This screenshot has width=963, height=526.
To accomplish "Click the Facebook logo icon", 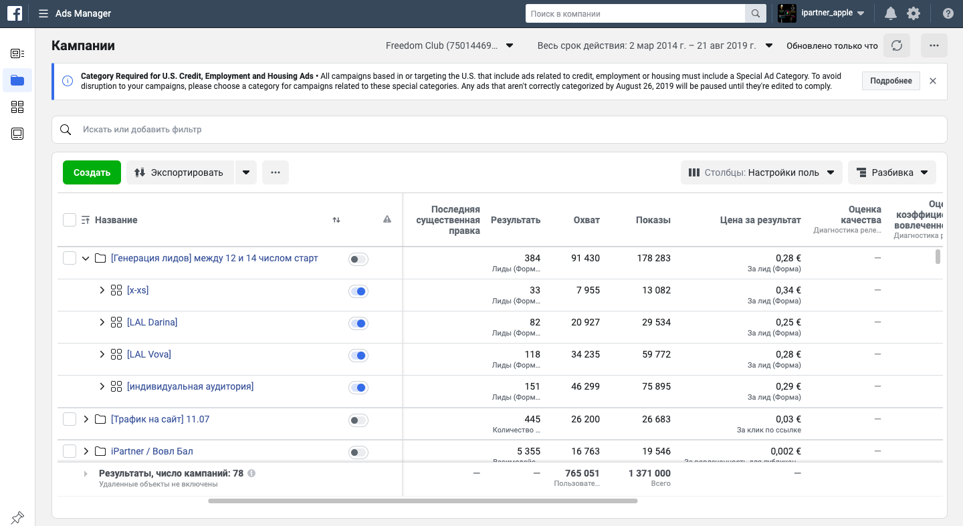I will [14, 13].
